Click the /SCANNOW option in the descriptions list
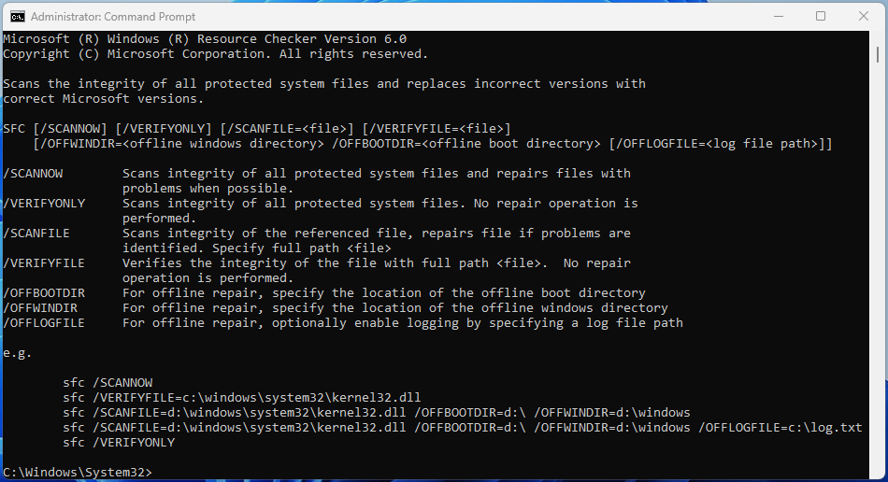The width and height of the screenshot is (888, 482). tap(33, 174)
